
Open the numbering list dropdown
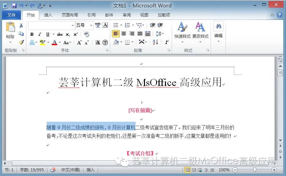[x=133, y=25]
